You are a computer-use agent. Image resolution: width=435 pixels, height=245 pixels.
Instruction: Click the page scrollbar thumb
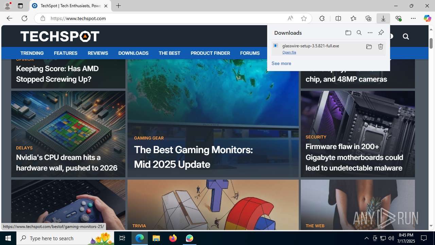431,43
